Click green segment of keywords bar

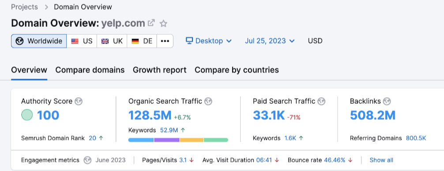pos(216,140)
